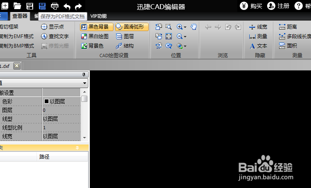Click the top-left position layout icon
Image resolution: width=311 pixels, height=188 pixels.
(159, 27)
